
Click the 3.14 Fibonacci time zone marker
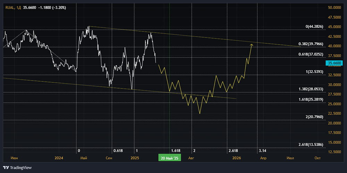(262, 151)
